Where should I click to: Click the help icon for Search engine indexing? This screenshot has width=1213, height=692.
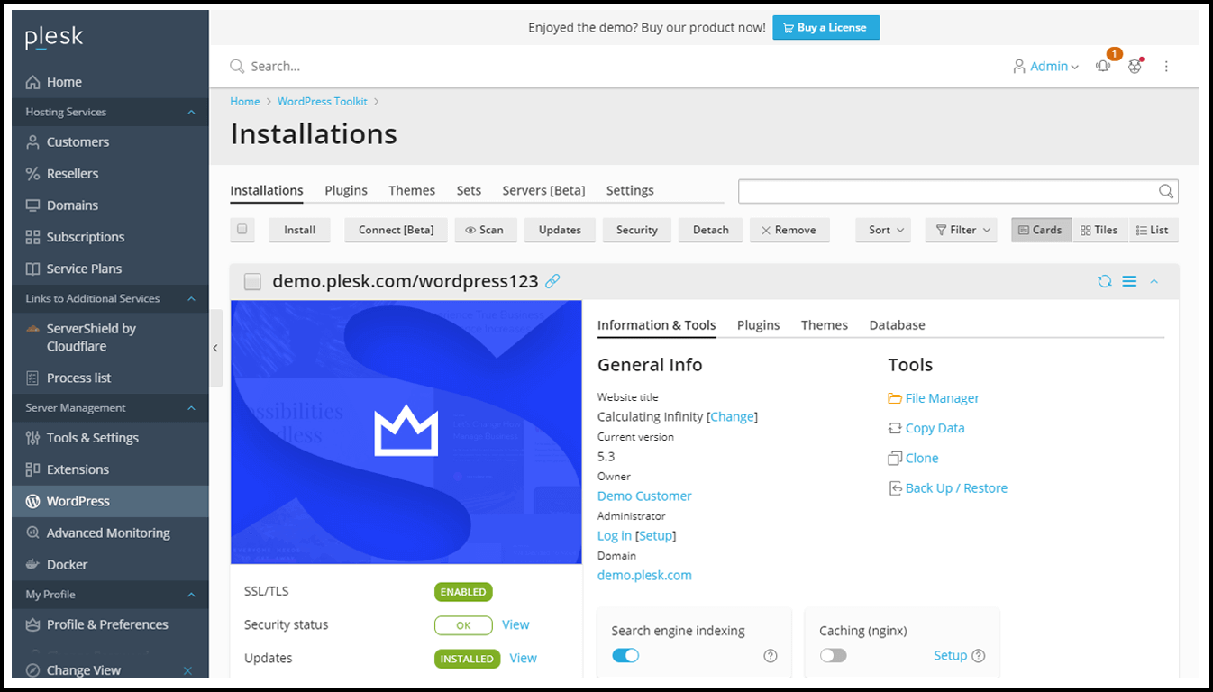click(771, 656)
